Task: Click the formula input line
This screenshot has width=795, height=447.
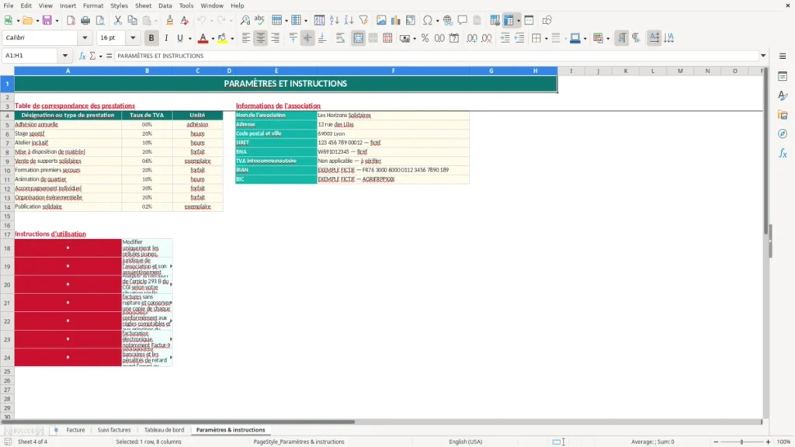Action: click(x=436, y=56)
